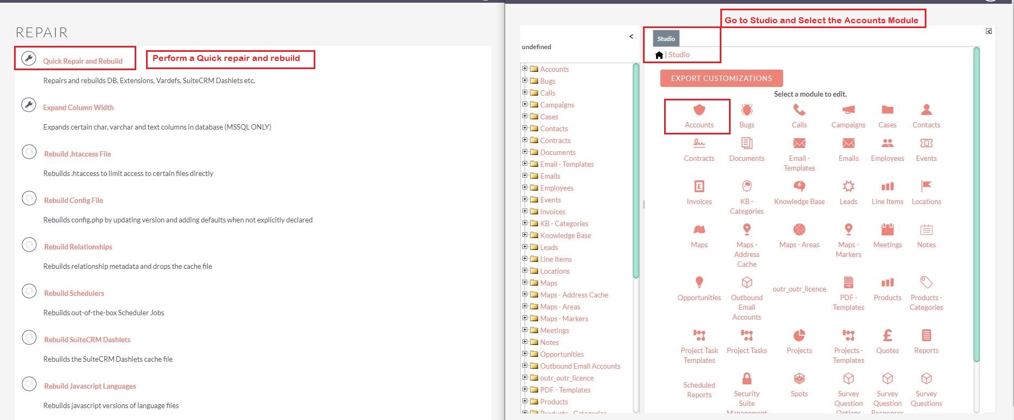Expand the Accounts tree folder
The image size is (1014, 420).
click(525, 69)
